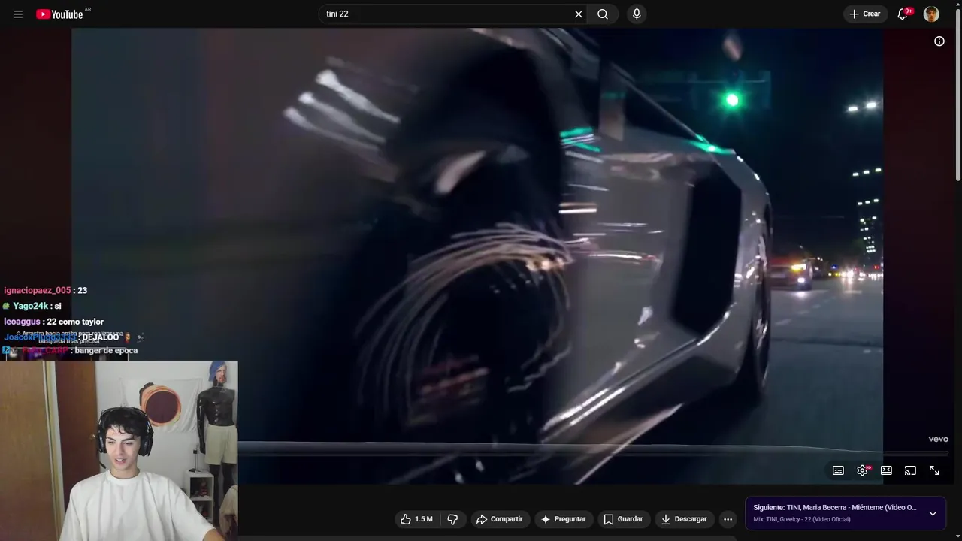Viewport: 962px width, 541px height.
Task: Show video info card icon
Action: [939, 41]
